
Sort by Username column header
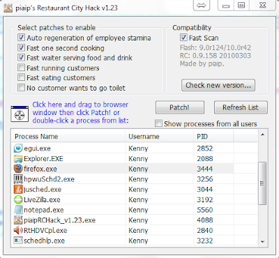point(160,137)
